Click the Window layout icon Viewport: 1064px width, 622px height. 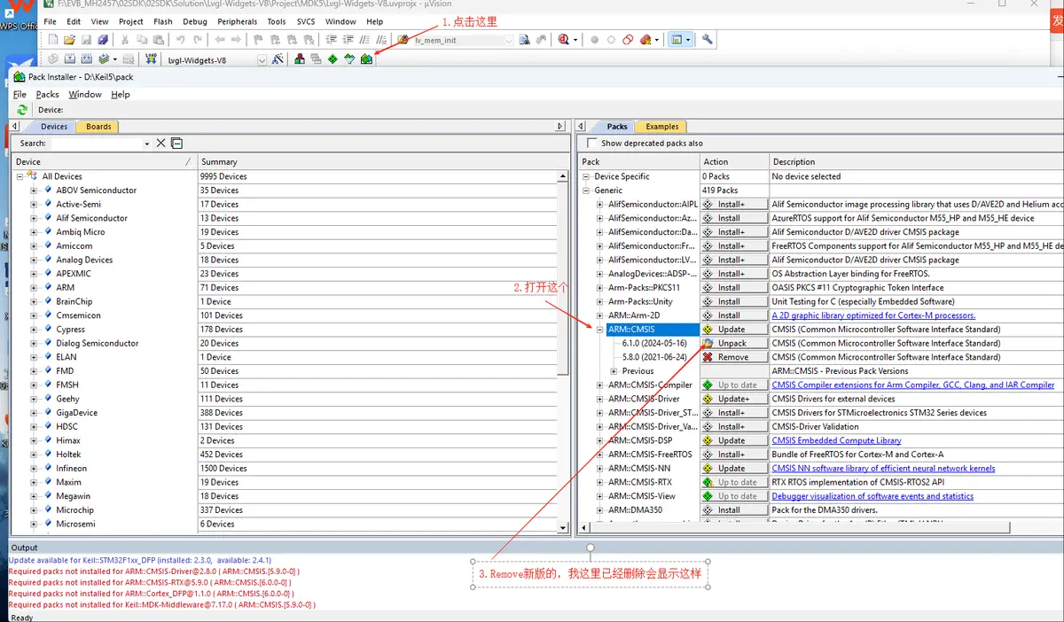(x=677, y=40)
